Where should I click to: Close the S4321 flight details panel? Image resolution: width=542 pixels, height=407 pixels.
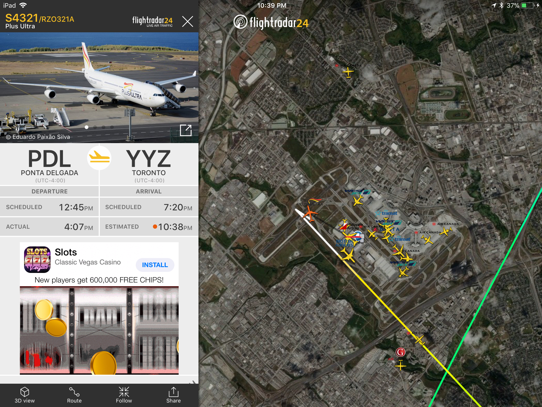click(188, 21)
